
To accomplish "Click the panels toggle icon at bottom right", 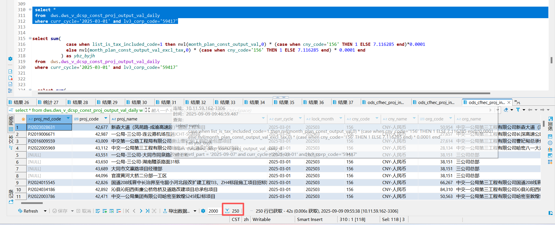I will [x=550, y=213].
